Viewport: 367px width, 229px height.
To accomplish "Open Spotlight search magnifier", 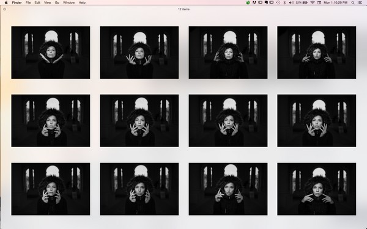I will (x=353, y=2).
